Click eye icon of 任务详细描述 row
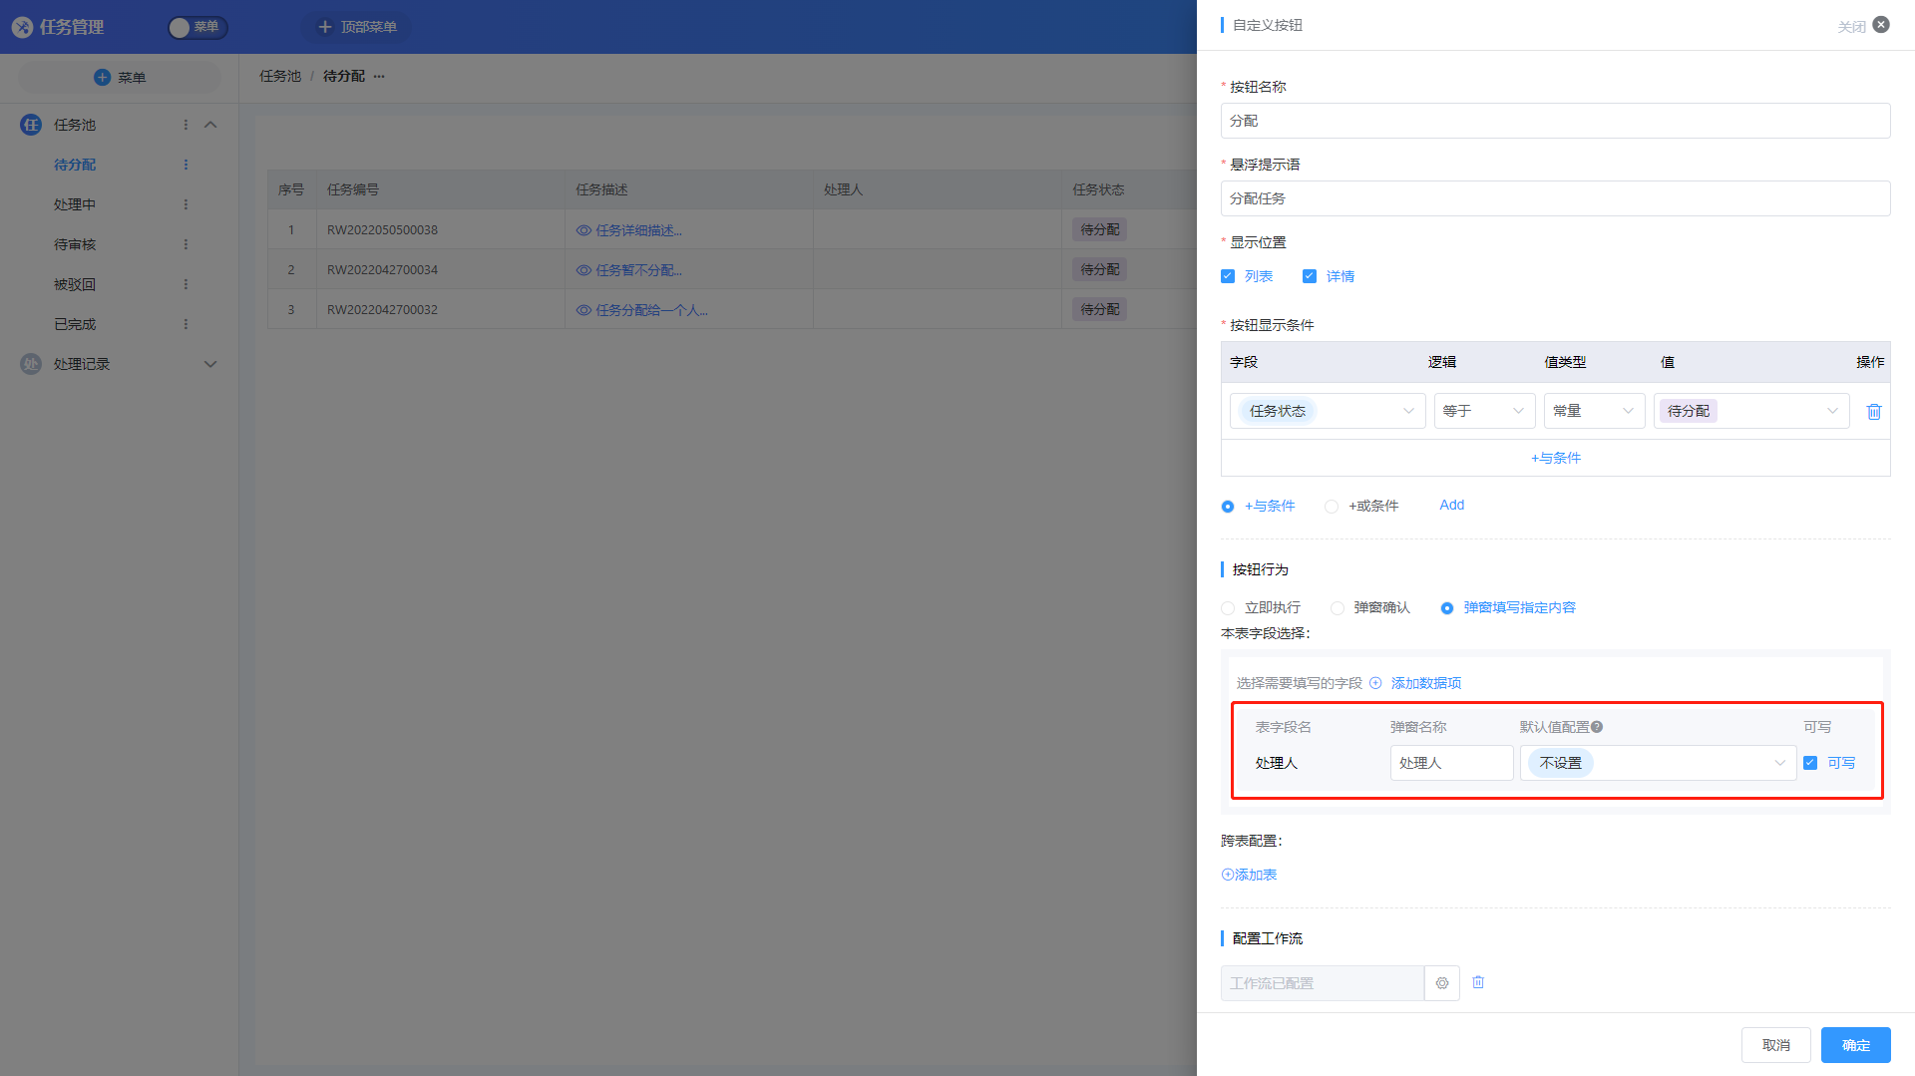 [583, 230]
